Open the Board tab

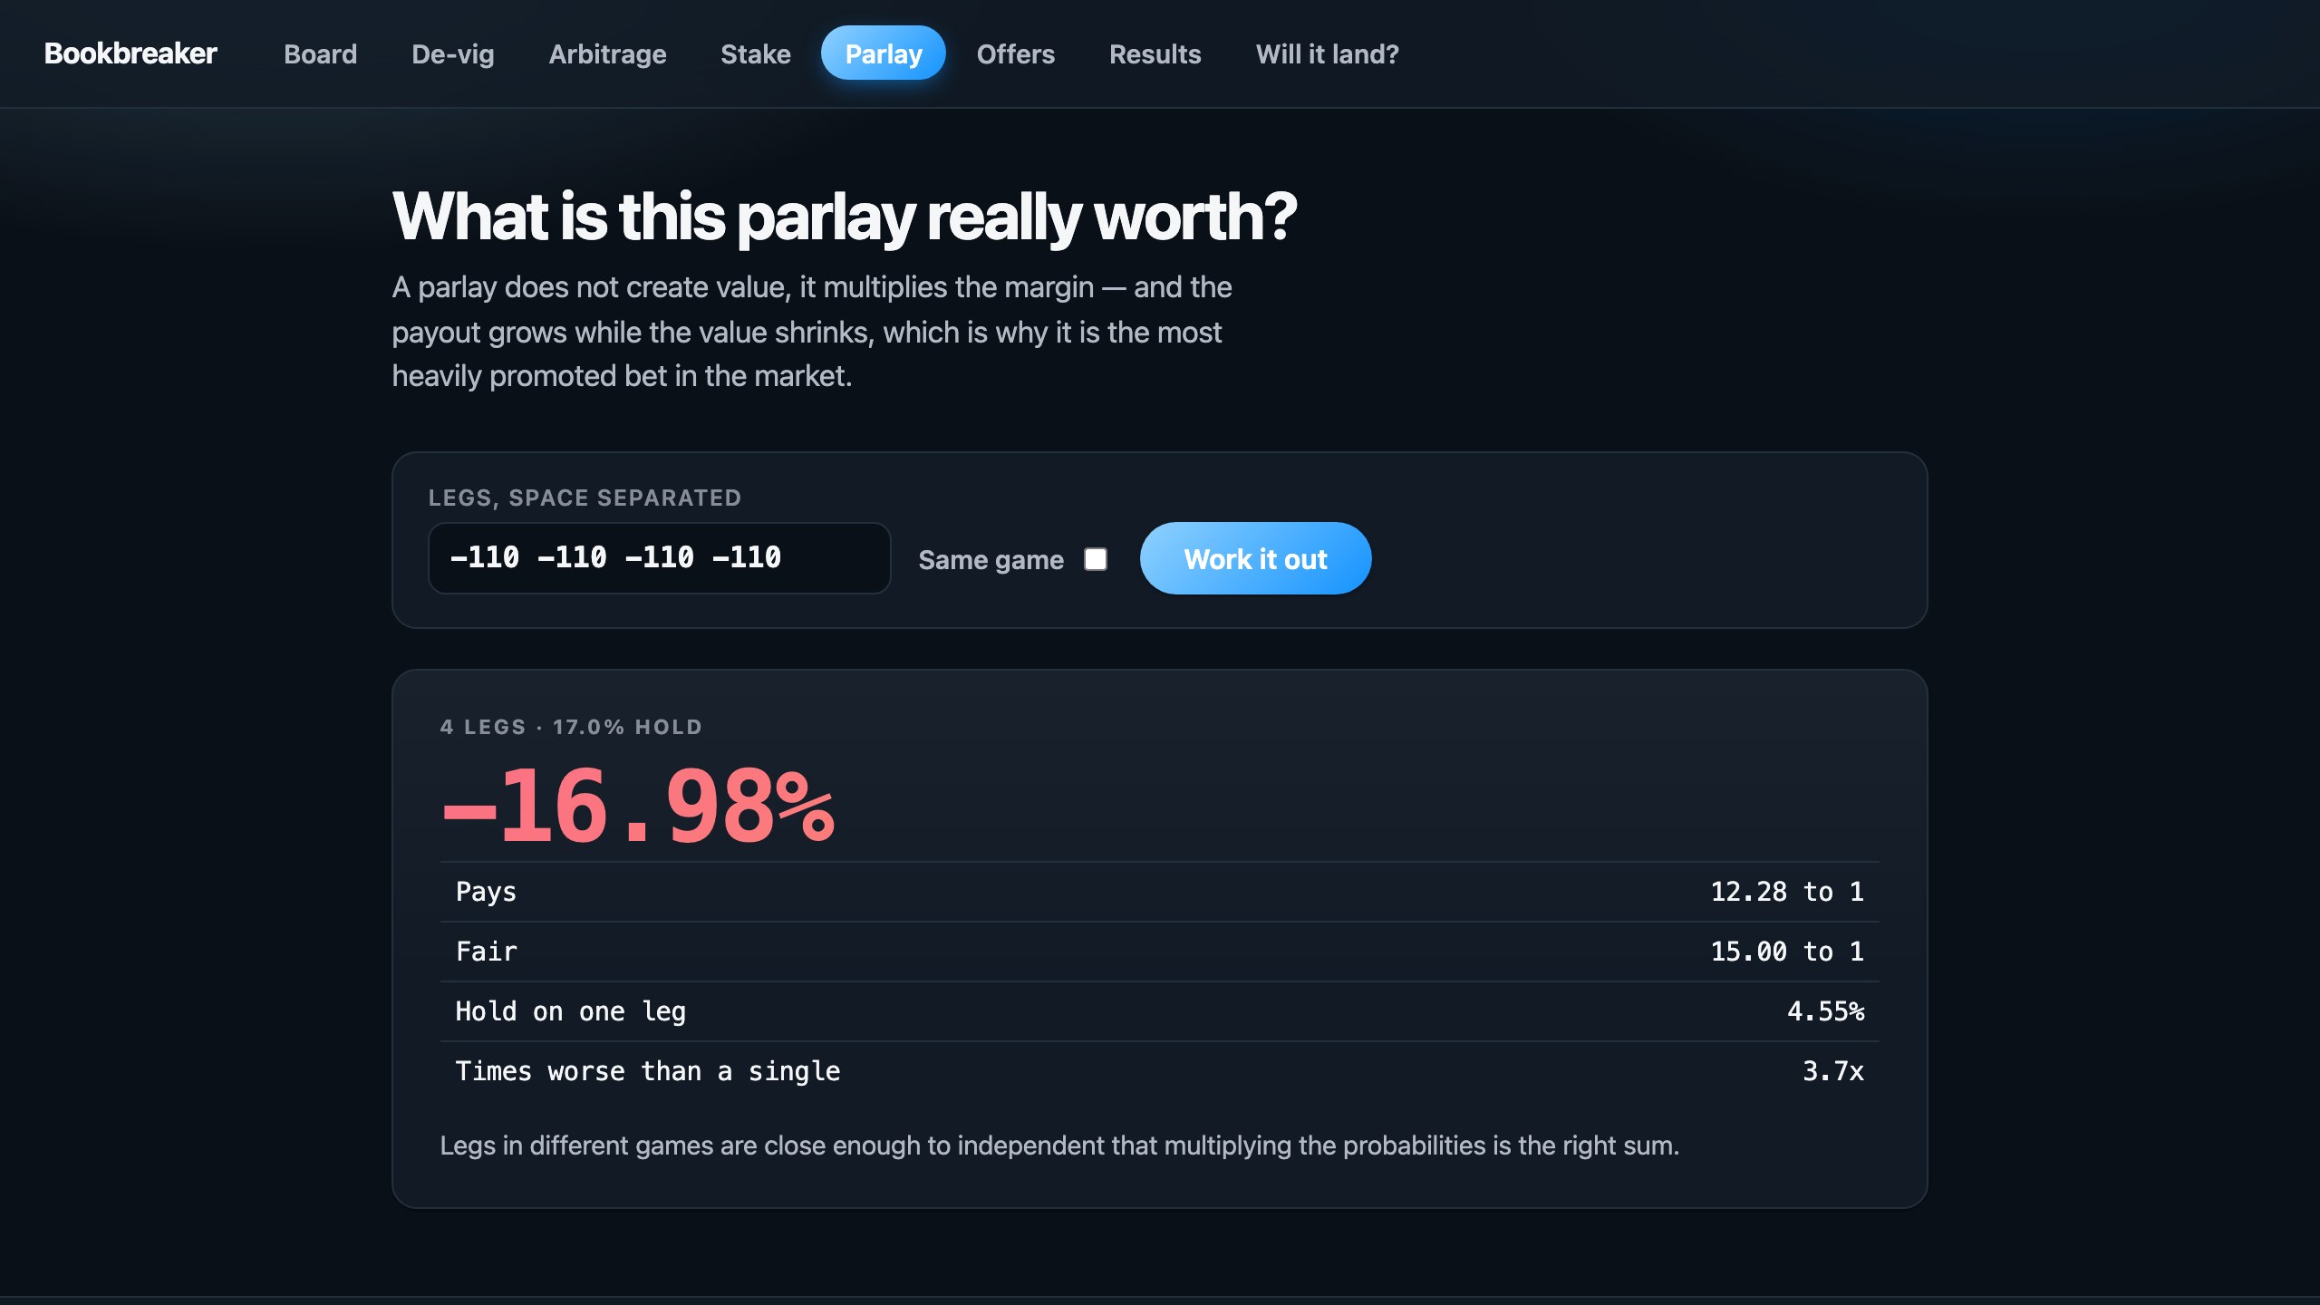pos(320,53)
